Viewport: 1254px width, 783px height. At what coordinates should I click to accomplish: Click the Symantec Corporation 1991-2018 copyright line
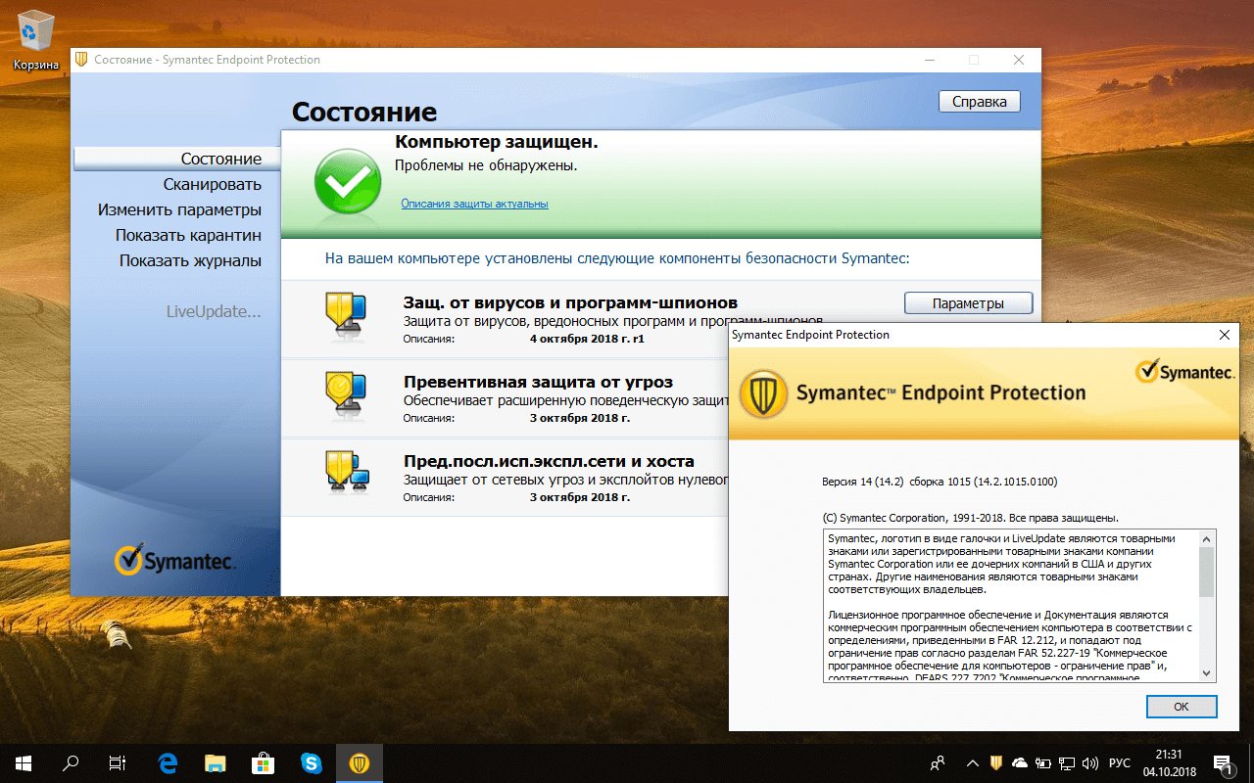pyautogui.click(x=970, y=518)
